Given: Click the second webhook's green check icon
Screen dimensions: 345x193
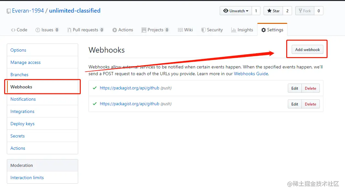Looking at the screenshot, I should [x=95, y=104].
